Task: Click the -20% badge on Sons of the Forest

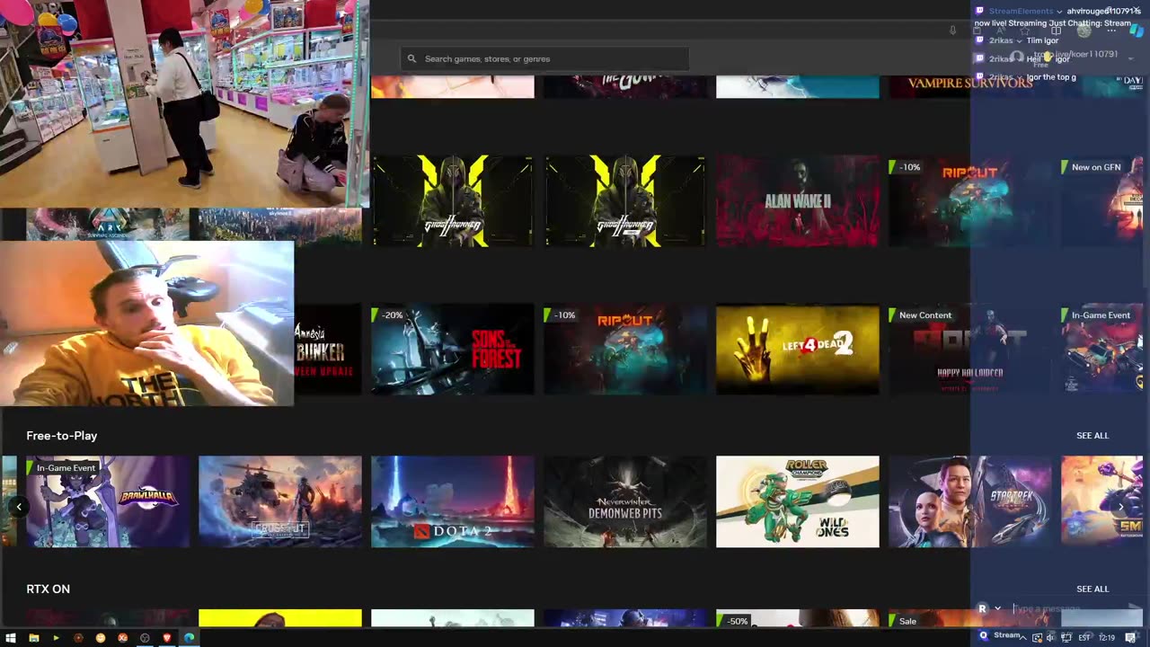Action: tap(389, 315)
